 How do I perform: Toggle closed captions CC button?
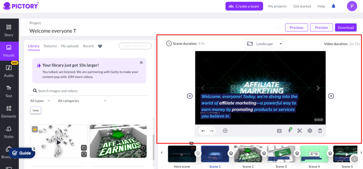[x=279, y=131]
